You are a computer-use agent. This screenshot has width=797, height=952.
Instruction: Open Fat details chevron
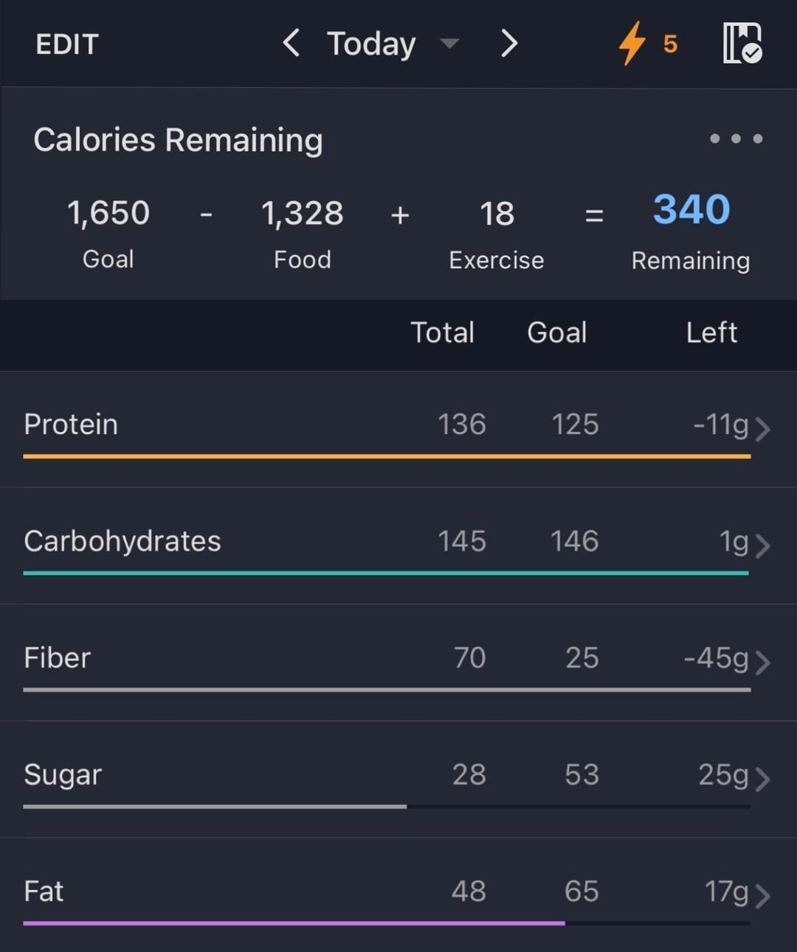click(x=763, y=895)
